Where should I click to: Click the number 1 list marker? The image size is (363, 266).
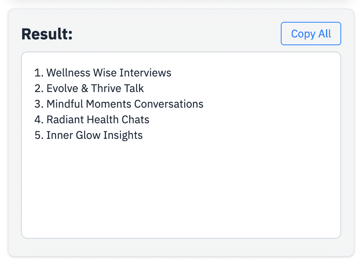[x=39, y=73]
